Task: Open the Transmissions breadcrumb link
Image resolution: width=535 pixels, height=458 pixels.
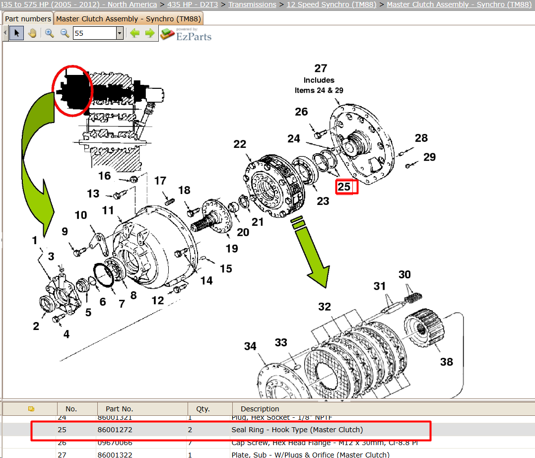Action: point(252,4)
